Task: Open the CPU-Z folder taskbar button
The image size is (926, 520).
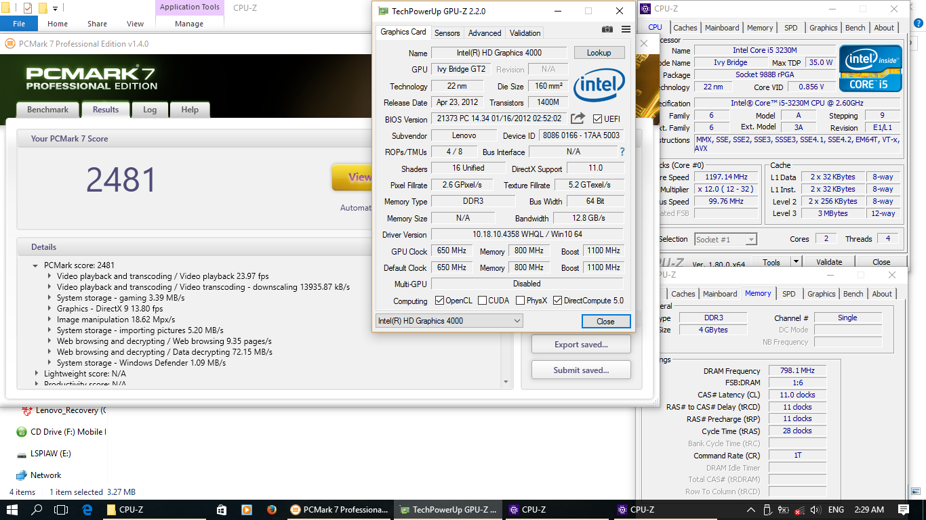Action: point(155,510)
